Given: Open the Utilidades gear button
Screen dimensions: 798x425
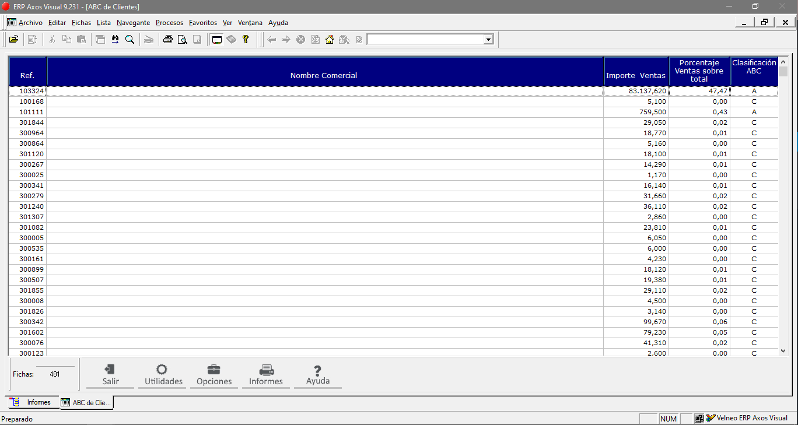Looking at the screenshot, I should pyautogui.click(x=163, y=375).
